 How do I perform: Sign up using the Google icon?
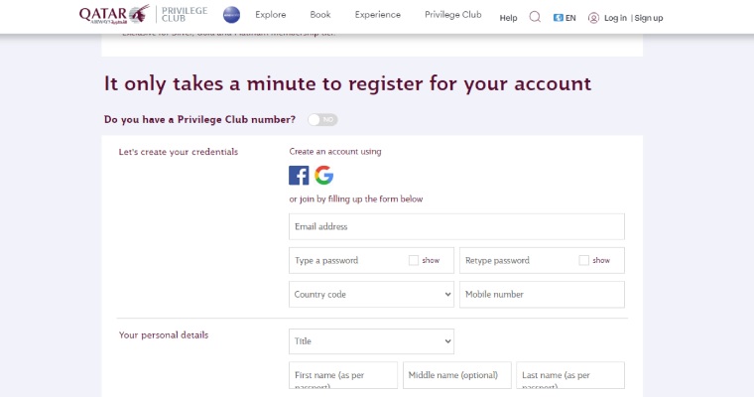click(324, 175)
